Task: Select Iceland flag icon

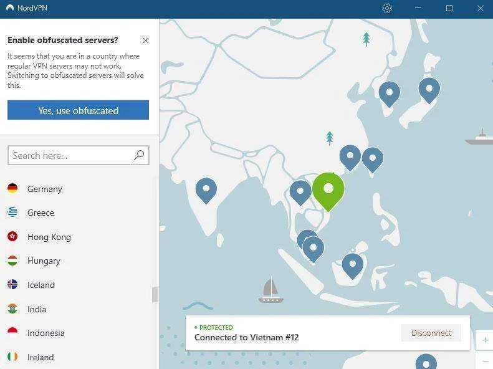Action: pos(12,284)
